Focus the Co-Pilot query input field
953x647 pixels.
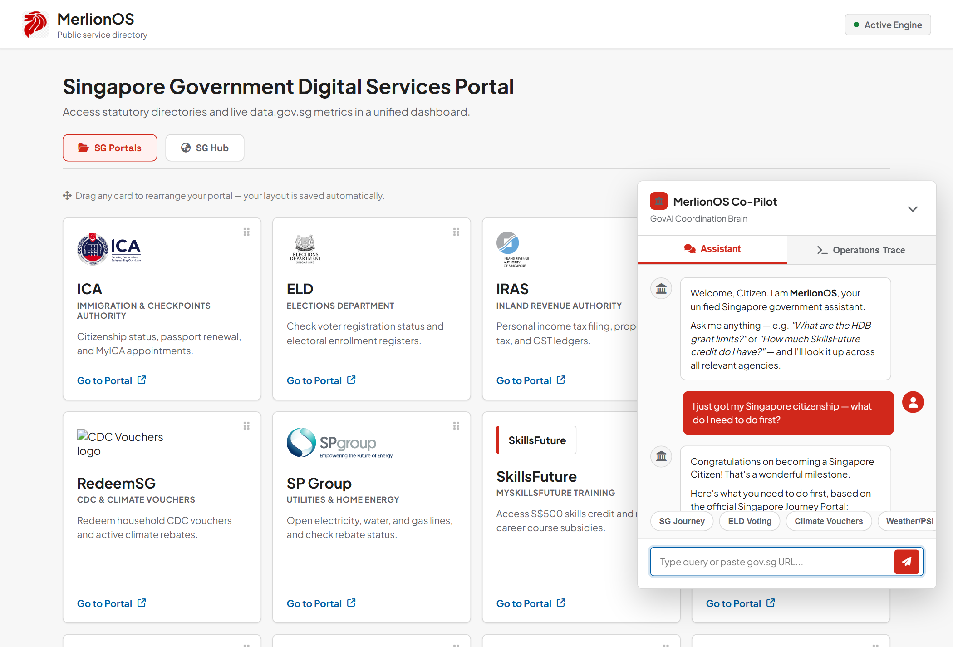772,562
